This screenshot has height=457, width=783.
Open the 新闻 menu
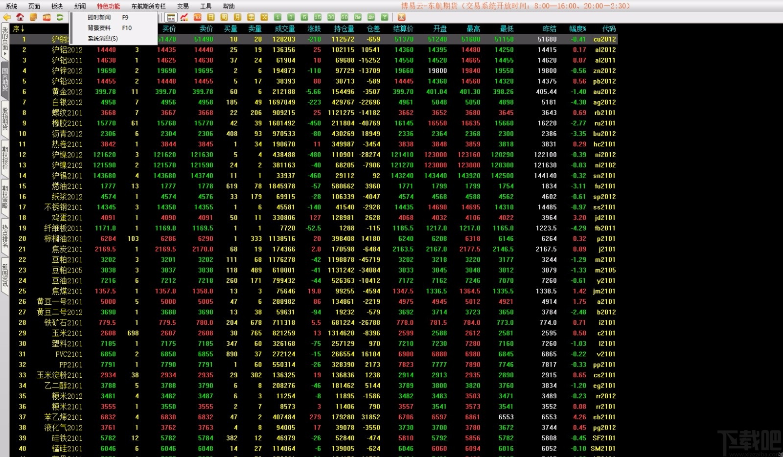[80, 6]
